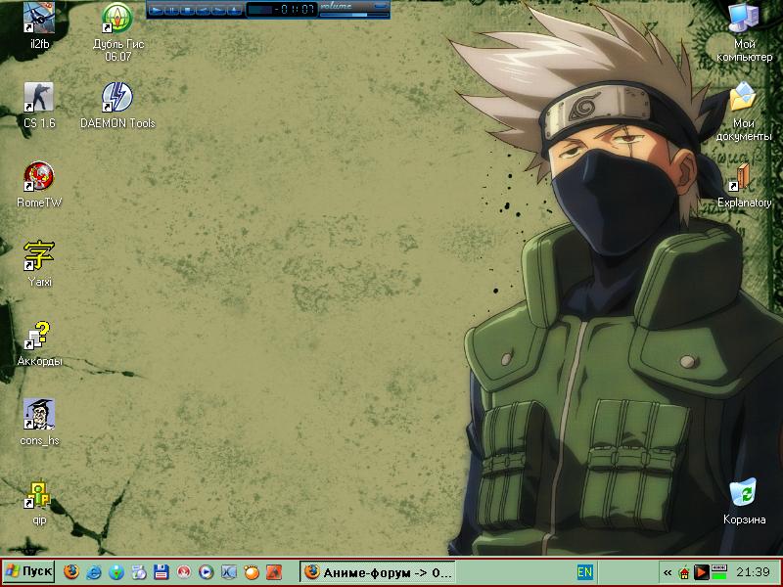
Task: Click the eject button in player bar
Action: [234, 10]
